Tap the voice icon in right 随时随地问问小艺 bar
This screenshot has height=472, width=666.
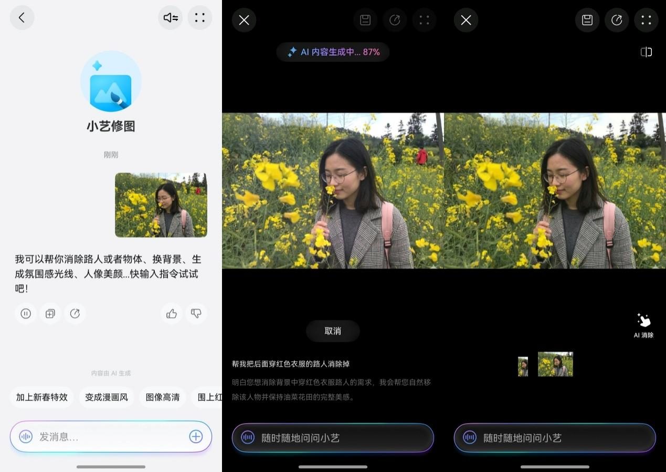tap(470, 437)
